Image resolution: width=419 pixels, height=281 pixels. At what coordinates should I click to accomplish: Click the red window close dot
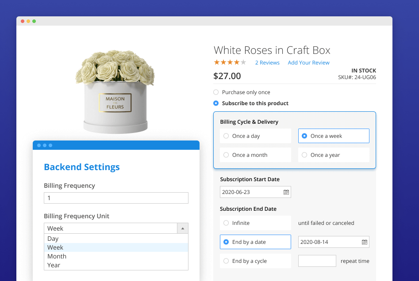pos(23,21)
